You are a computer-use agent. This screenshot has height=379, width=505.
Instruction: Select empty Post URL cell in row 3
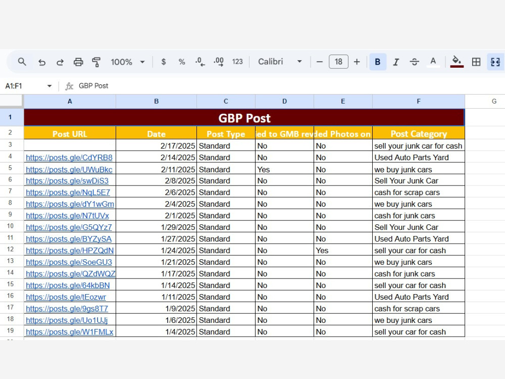[70, 146]
